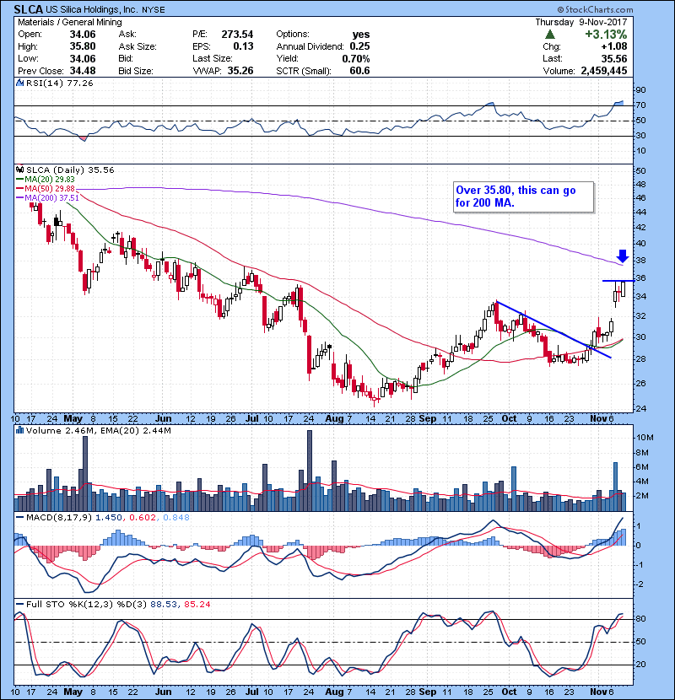
Task: Click the Prev Close value 34.48
Action: [x=83, y=71]
